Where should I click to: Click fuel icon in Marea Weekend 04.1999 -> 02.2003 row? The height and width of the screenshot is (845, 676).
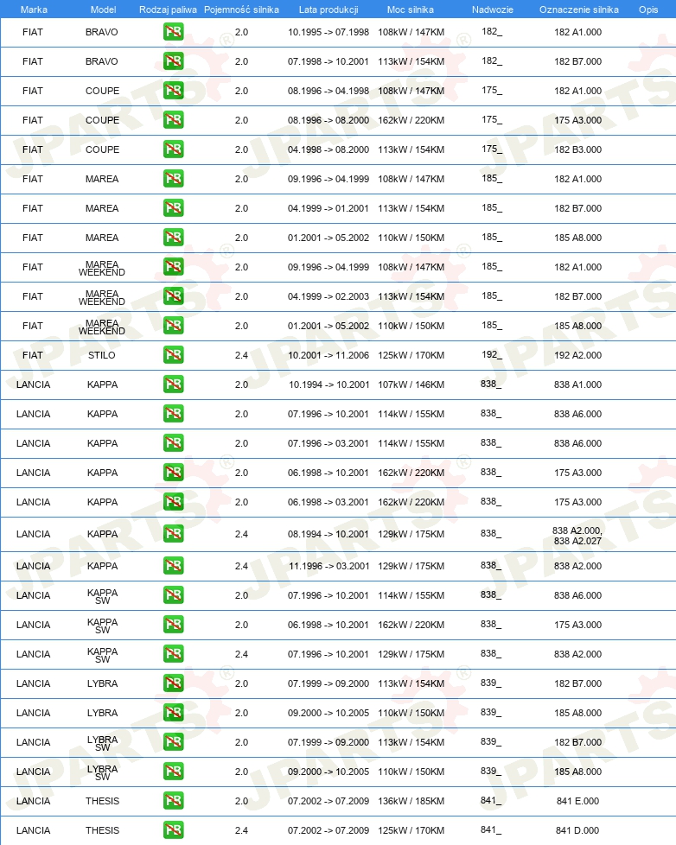(174, 296)
